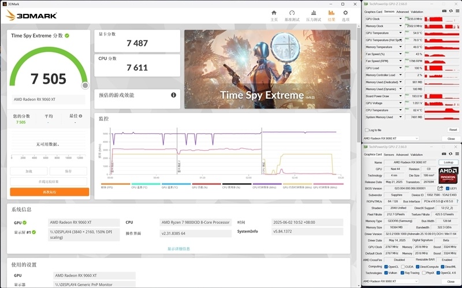Click green checkmark beside Time Spy Extreme 分数
Screen dimensions: 462x288
(x=67, y=36)
